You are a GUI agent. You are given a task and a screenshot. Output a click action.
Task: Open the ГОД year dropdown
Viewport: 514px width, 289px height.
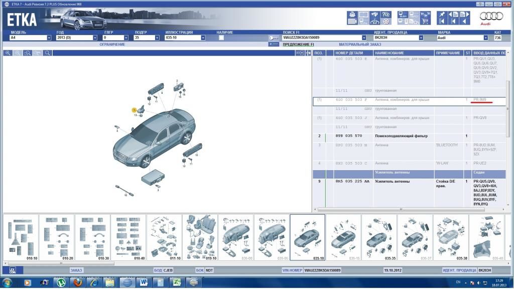pos(95,38)
